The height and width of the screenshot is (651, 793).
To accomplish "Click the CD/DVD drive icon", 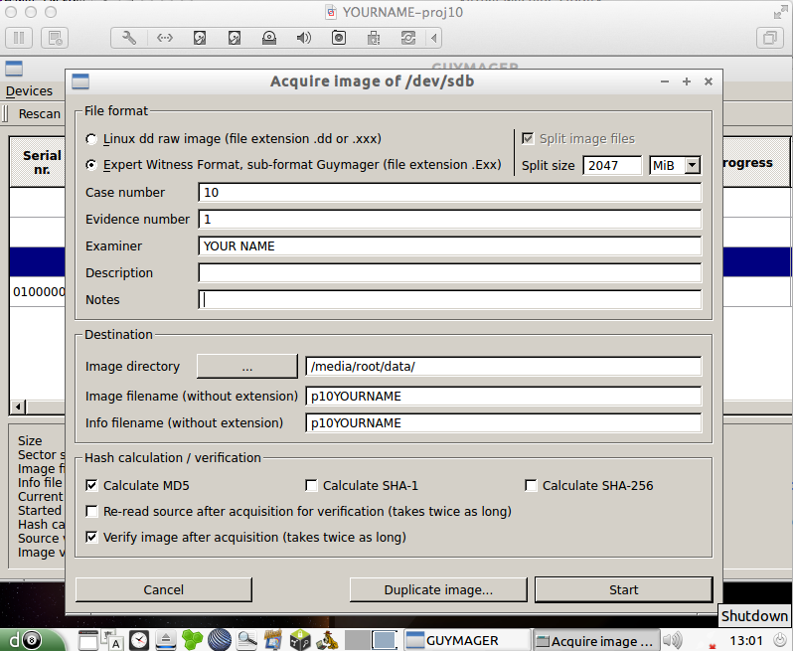I will (x=269, y=38).
